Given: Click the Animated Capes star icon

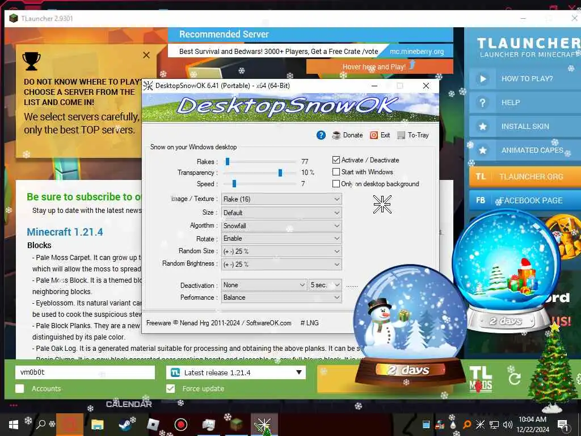Looking at the screenshot, I should pyautogui.click(x=482, y=150).
